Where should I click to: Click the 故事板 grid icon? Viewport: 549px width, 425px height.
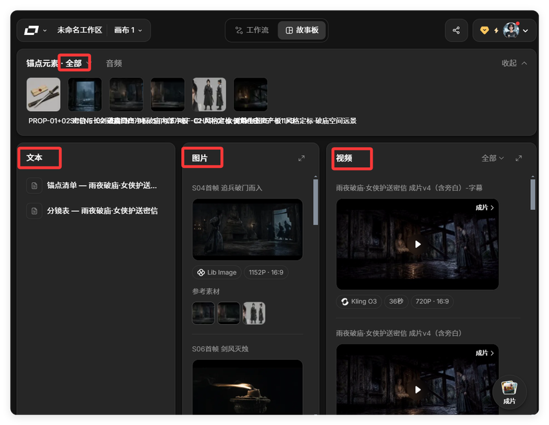tap(289, 30)
